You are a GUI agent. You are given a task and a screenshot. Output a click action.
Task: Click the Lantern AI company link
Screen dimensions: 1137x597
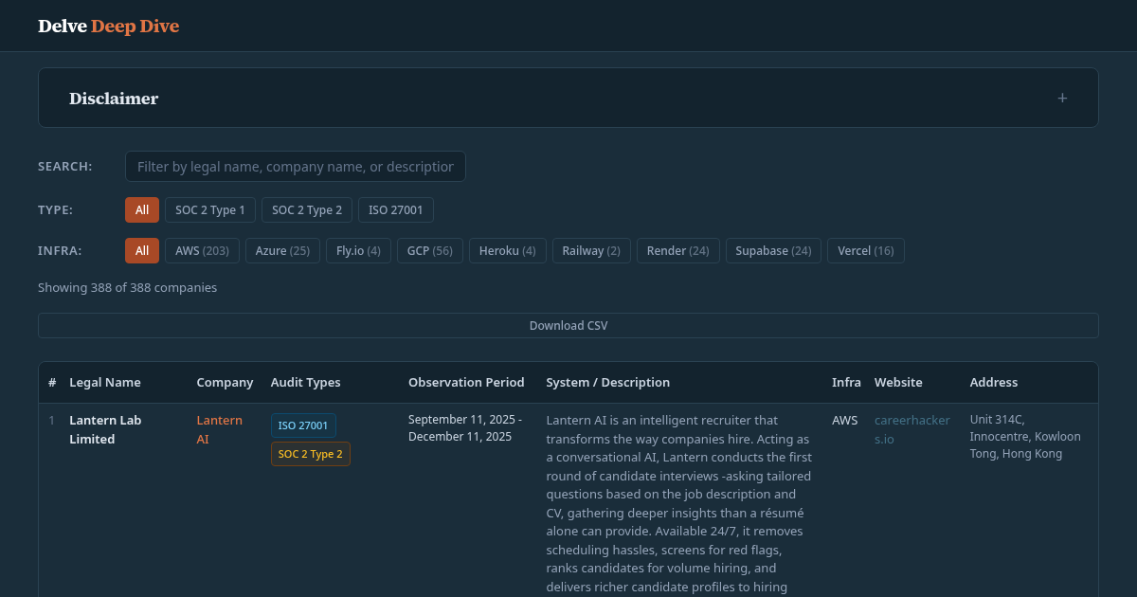[219, 428]
